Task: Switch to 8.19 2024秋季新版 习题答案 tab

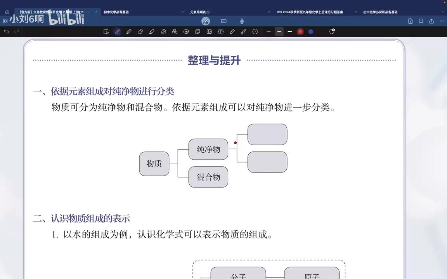Action: point(310,12)
